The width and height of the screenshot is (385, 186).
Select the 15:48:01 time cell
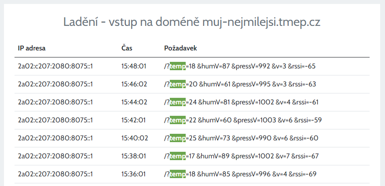pyautogui.click(x=134, y=66)
